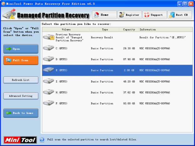Image resolution: width=195 pixels, height=146 pixels.
Task: Click Refresh List button
Action: (x=21, y=80)
